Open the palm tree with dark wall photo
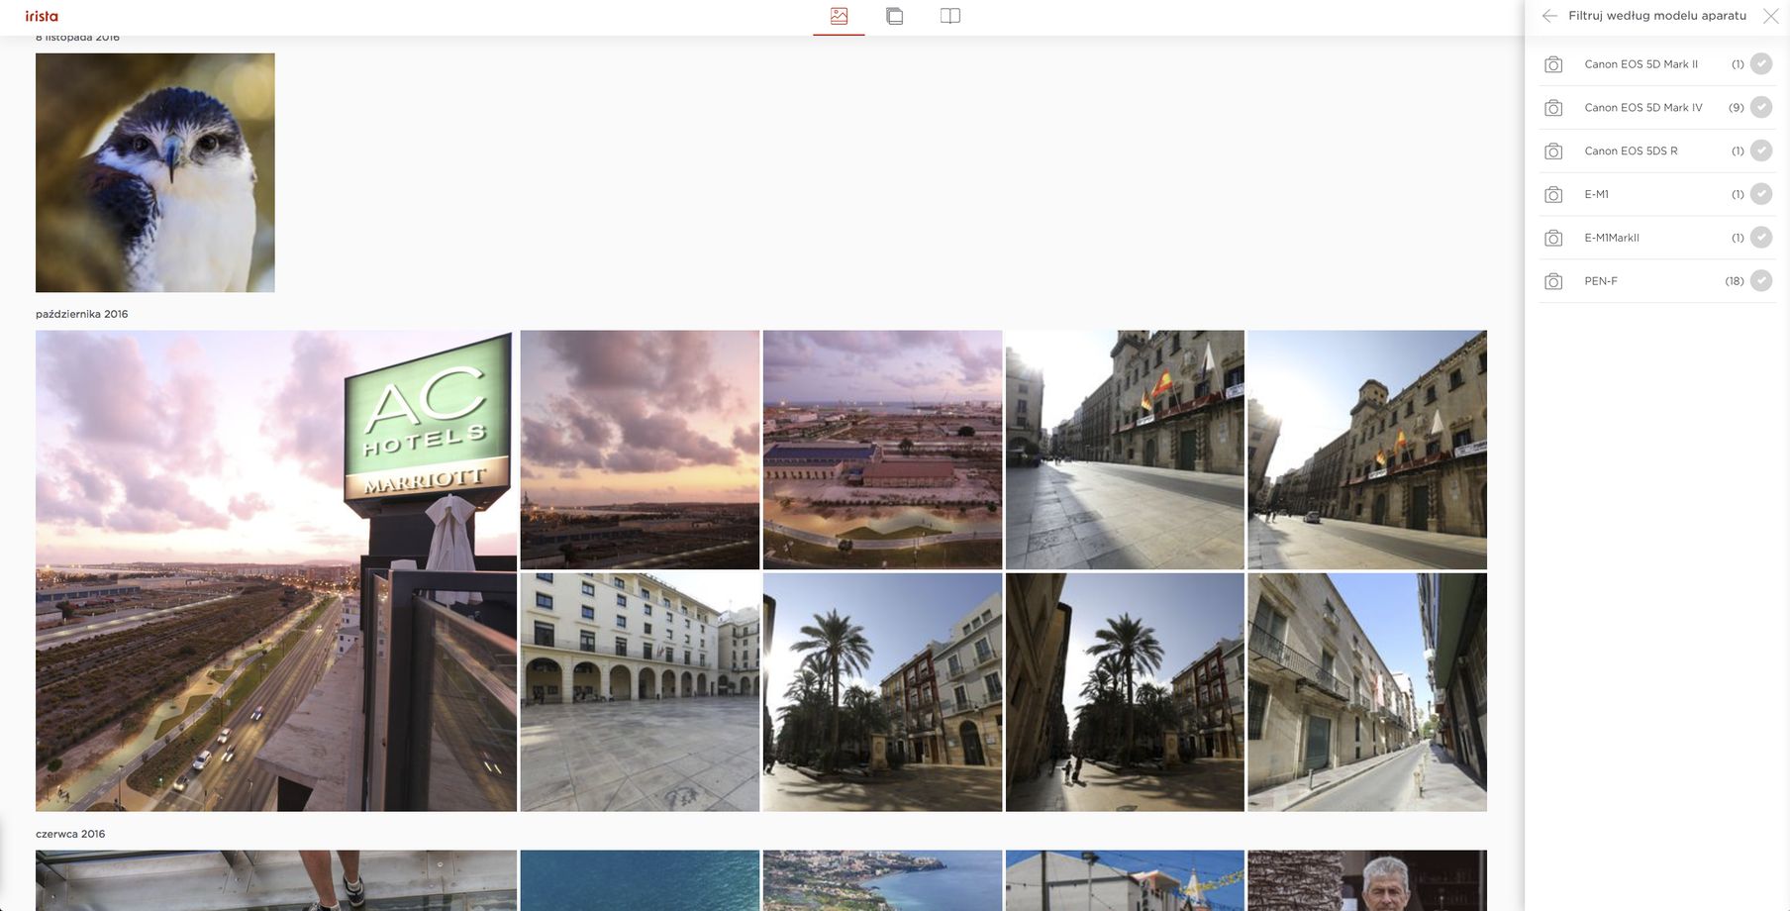 (1125, 692)
